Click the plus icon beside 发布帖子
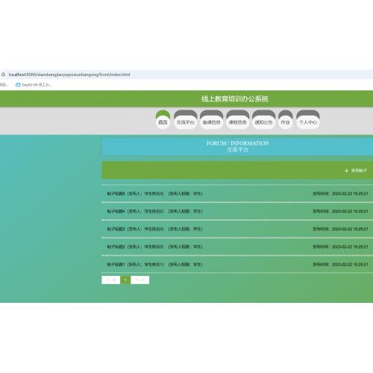The height and width of the screenshot is (373, 373). [x=346, y=171]
